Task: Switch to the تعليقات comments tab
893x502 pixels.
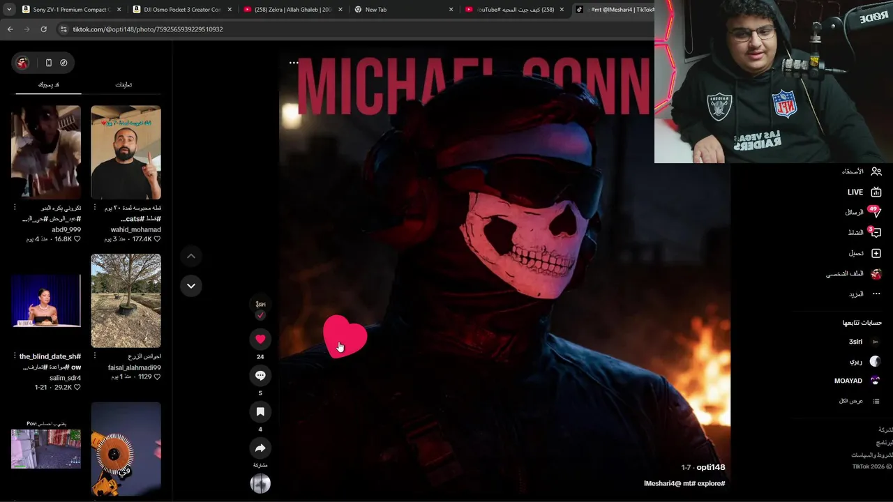Action: [x=123, y=84]
